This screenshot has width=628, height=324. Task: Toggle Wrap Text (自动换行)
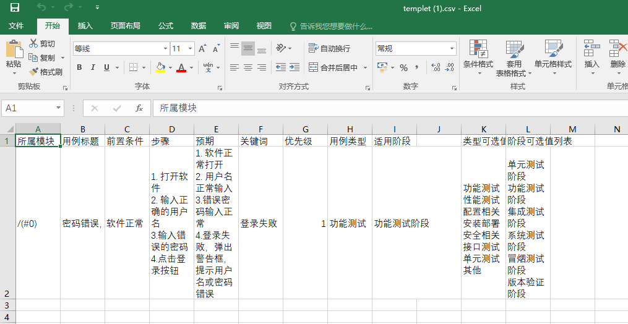329,48
